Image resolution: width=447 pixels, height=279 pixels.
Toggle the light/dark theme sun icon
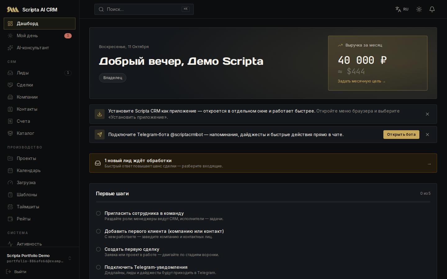point(419,9)
